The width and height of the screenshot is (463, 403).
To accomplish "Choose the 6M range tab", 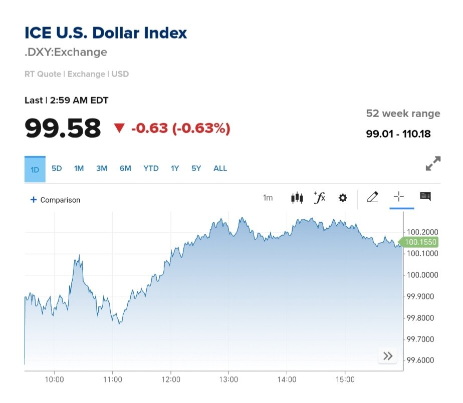I will [x=125, y=168].
